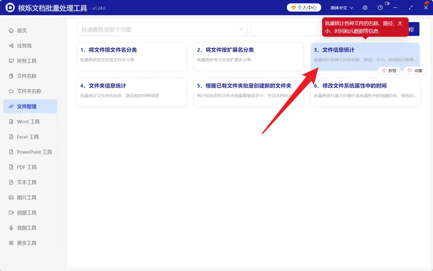Open card 3、文件信息统计

(365, 56)
